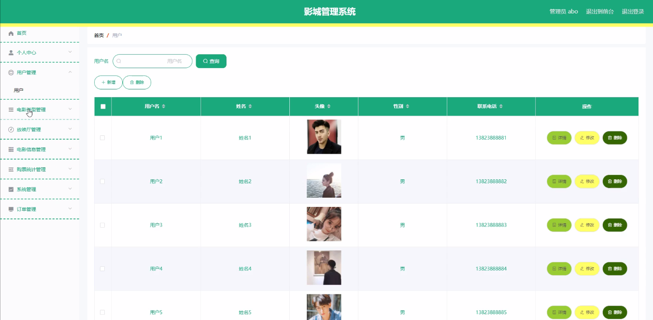Image resolution: width=653 pixels, height=320 pixels.
Task: Click the avatar thumbnail of 用户2
Action: pyautogui.click(x=324, y=181)
